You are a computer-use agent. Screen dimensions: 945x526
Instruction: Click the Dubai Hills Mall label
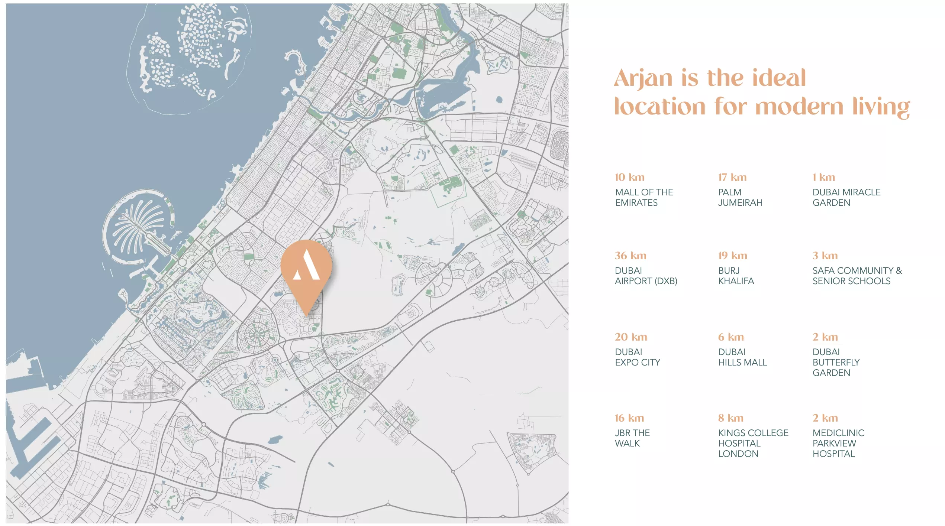click(742, 357)
